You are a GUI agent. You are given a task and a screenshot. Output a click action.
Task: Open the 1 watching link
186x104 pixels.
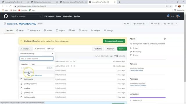tap(136, 52)
